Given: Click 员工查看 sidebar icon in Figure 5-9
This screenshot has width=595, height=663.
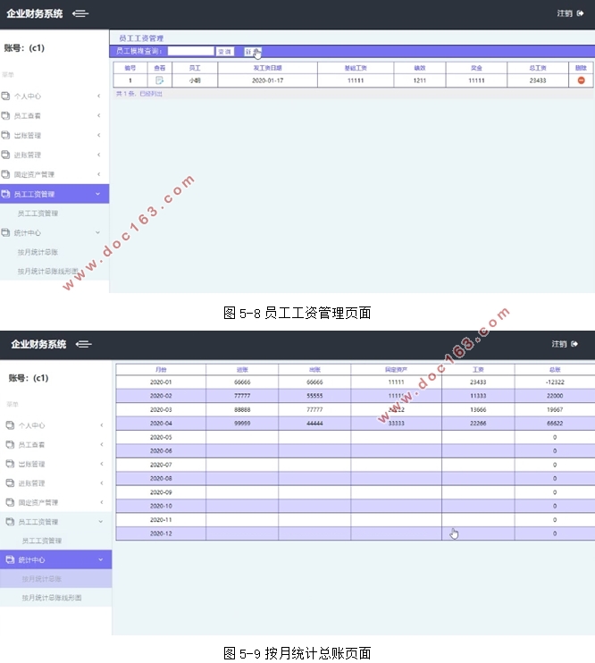Looking at the screenshot, I should 10,444.
